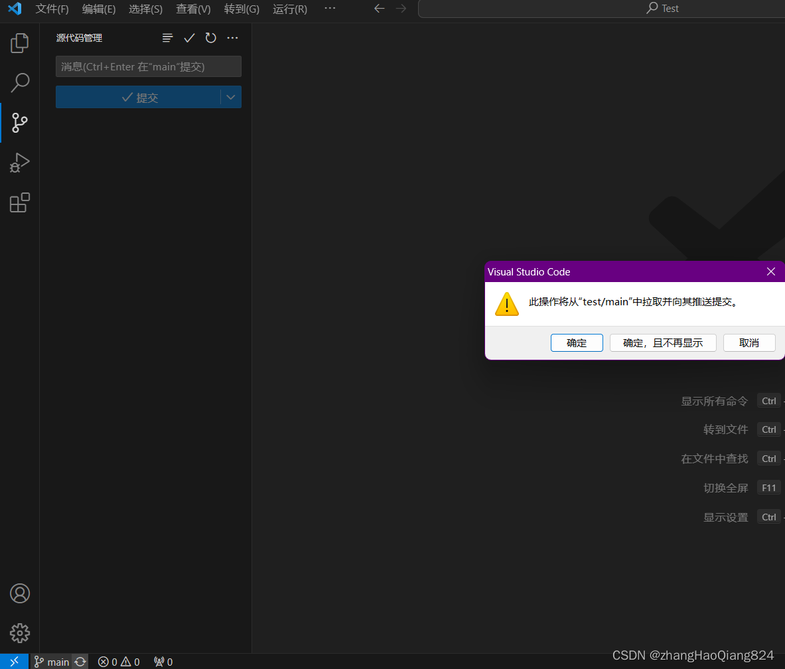Close the Visual Studio Code dialog

point(771,271)
